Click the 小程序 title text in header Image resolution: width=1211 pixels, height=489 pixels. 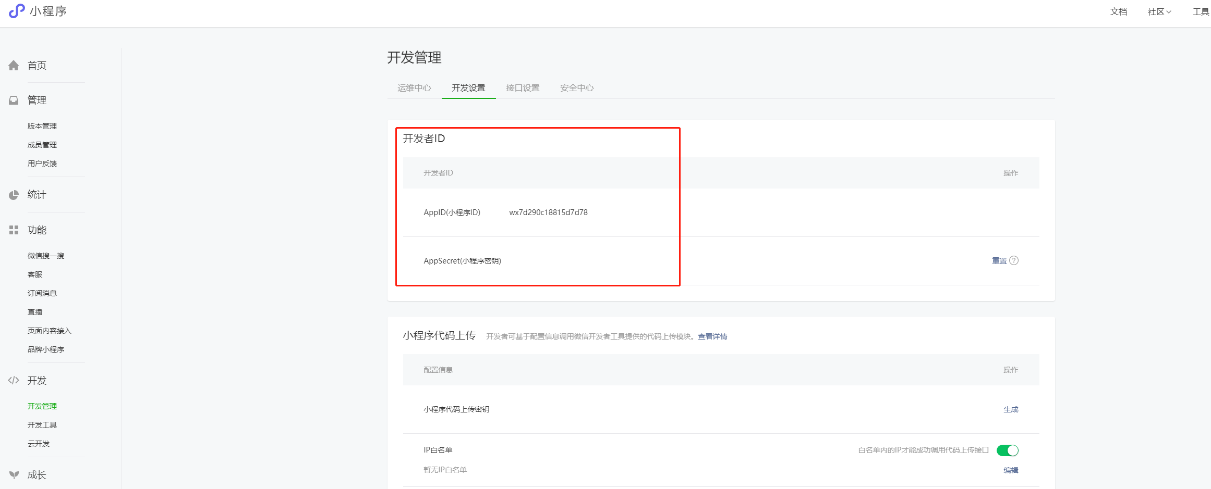coord(48,11)
